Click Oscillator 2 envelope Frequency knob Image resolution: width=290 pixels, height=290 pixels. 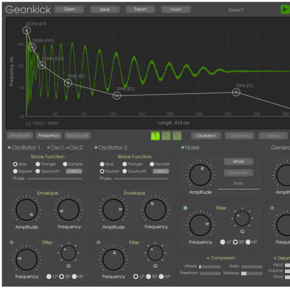(155, 209)
